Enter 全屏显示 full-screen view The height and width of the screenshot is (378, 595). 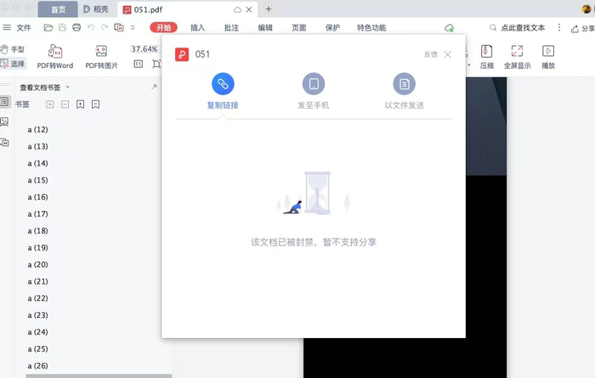(517, 57)
